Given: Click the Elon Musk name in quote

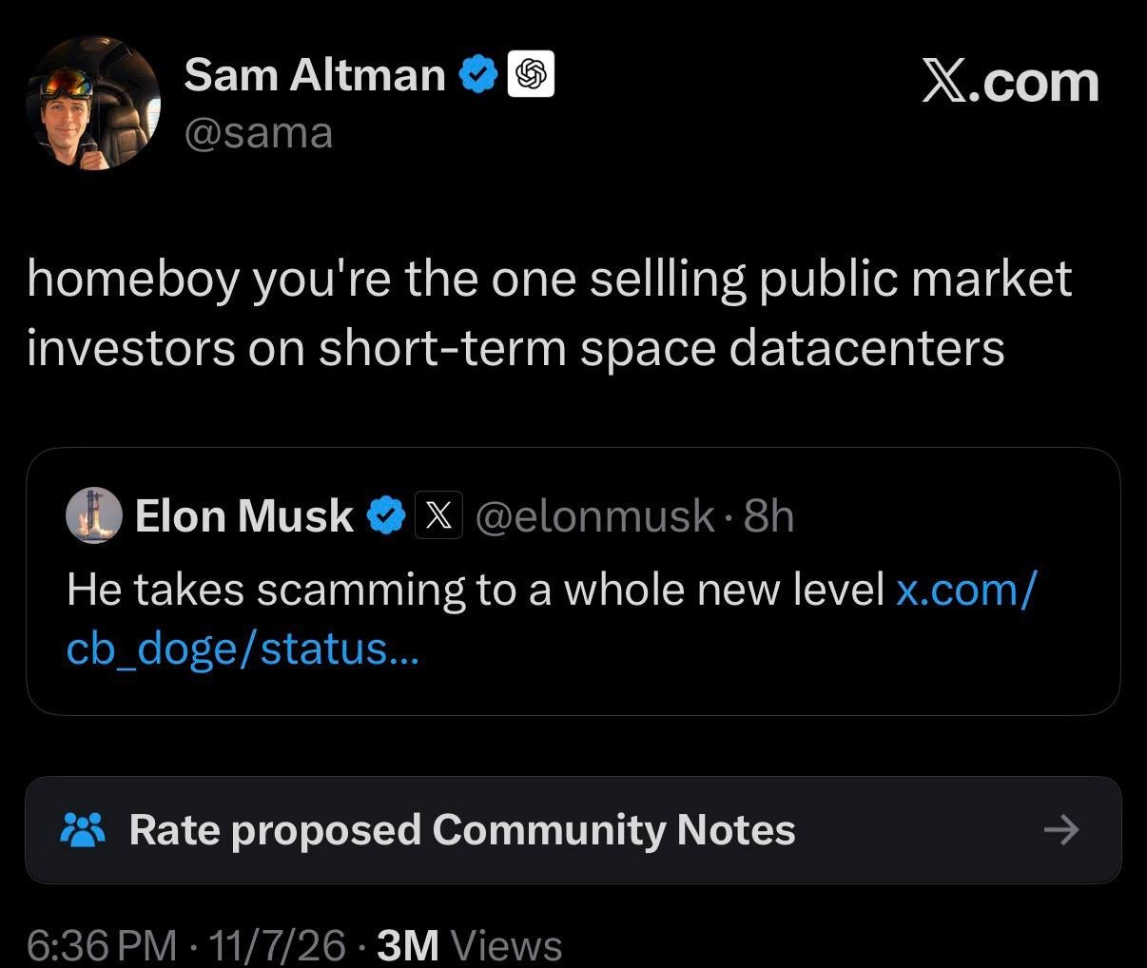Looking at the screenshot, I should pos(244,516).
